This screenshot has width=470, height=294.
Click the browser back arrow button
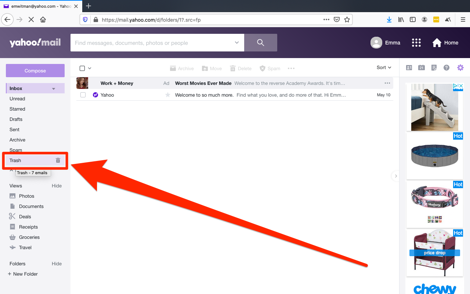[7, 19]
